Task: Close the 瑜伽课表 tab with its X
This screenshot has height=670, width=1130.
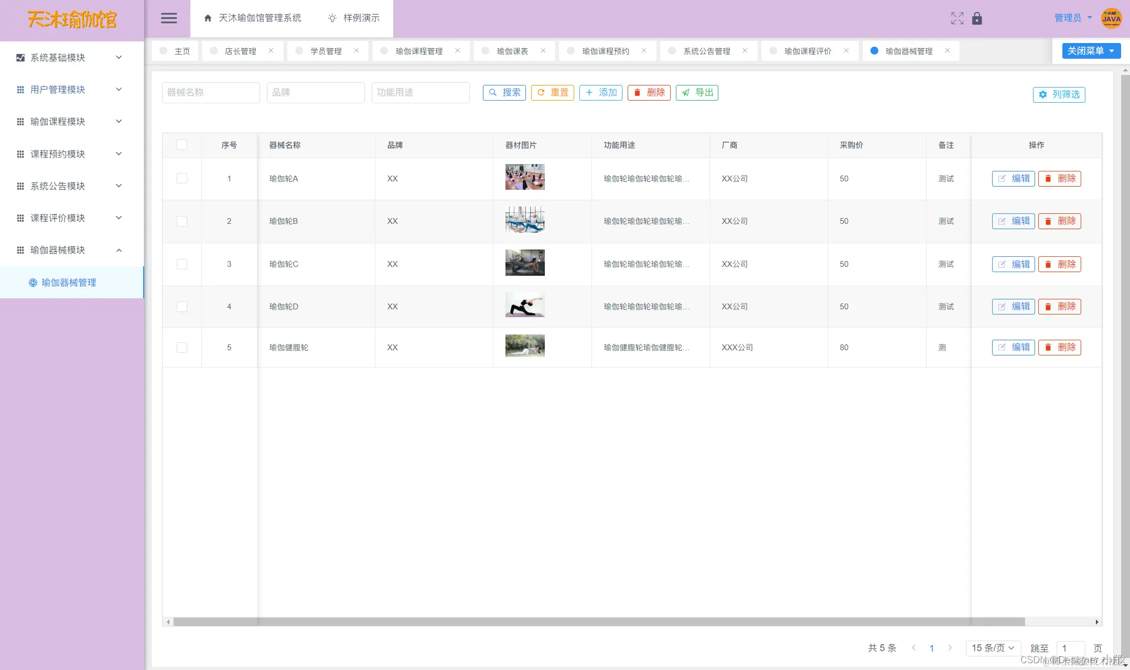Action: coord(543,51)
